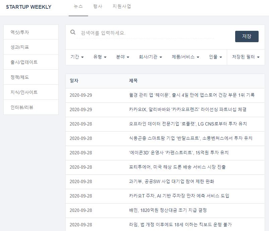Click date 2020-09-28 in 반달소프트 row
Screen dimensions: 269x231
click(81, 139)
